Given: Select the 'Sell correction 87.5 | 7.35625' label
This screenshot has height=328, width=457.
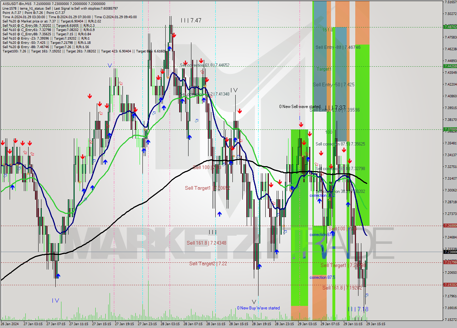Looking at the screenshot, I should [340, 144].
